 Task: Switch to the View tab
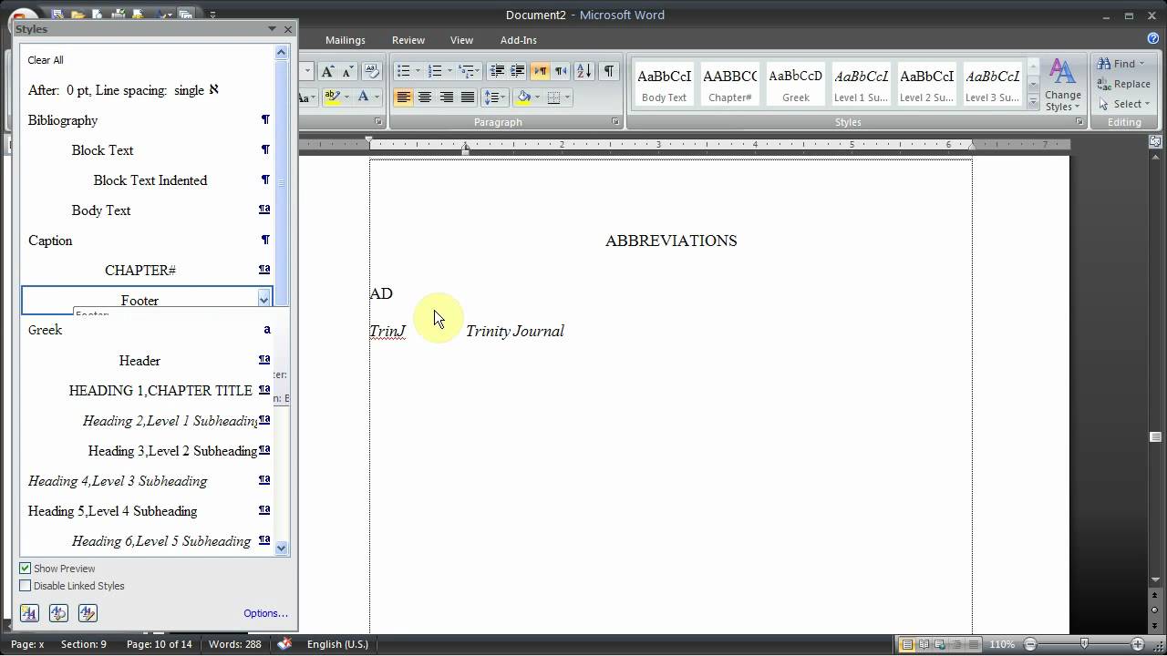pos(461,40)
